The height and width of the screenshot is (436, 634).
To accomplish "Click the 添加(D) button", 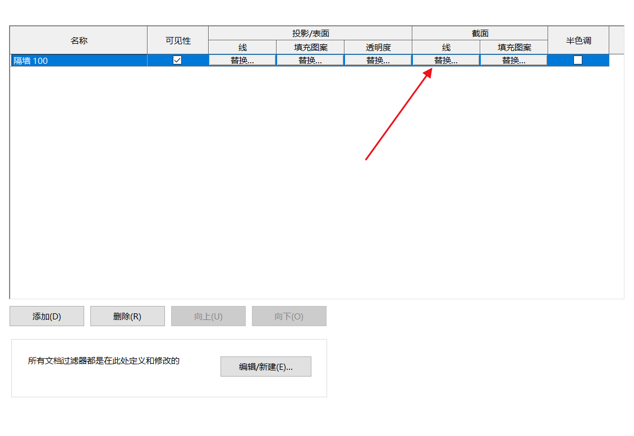I will pyautogui.click(x=47, y=316).
